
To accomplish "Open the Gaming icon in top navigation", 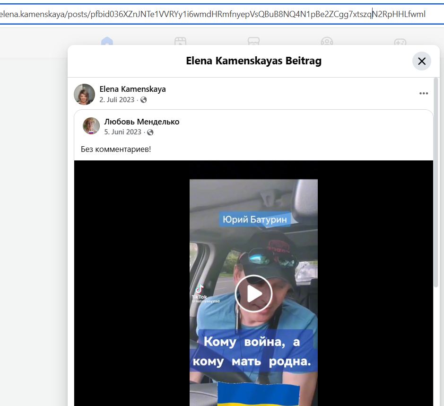I will 400,42.
